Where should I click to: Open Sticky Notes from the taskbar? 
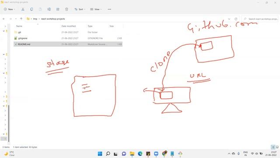(148, 154)
